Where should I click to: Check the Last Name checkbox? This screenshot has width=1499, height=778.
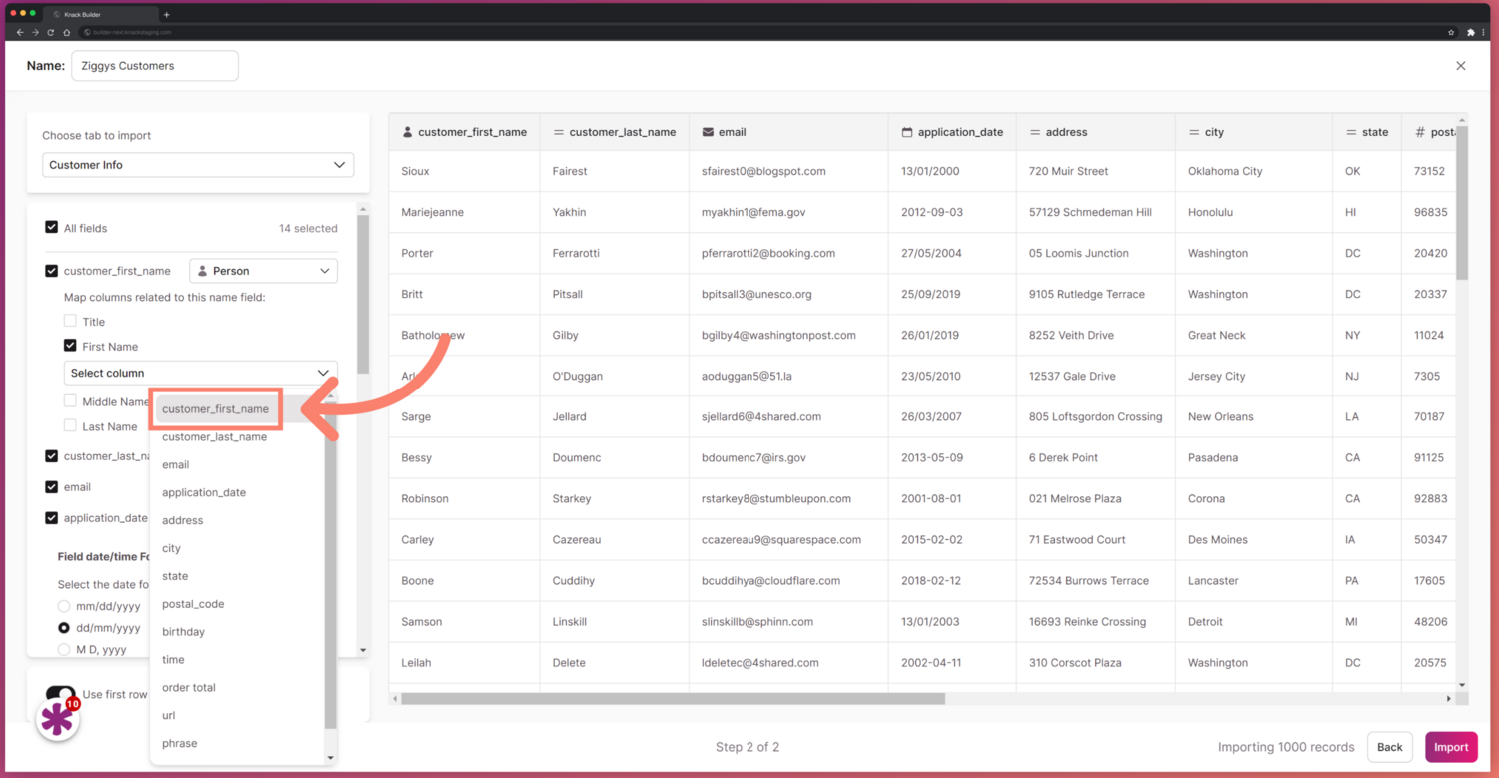tap(70, 426)
